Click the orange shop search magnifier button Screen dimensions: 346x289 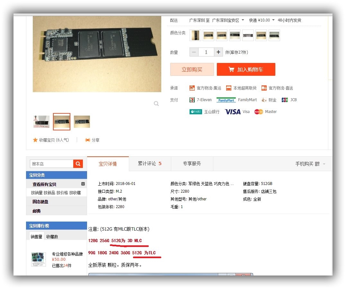click(78, 164)
